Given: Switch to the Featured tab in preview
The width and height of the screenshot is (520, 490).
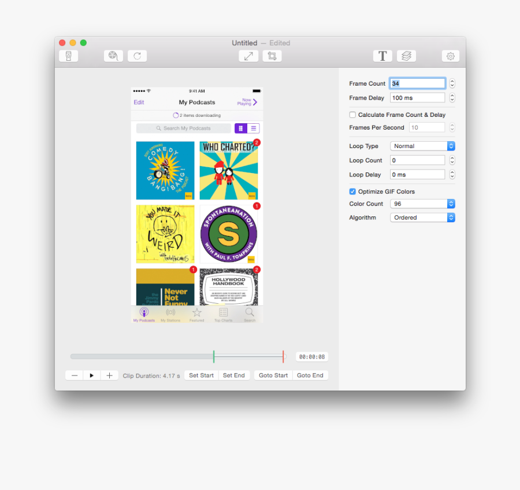Looking at the screenshot, I should [x=197, y=315].
